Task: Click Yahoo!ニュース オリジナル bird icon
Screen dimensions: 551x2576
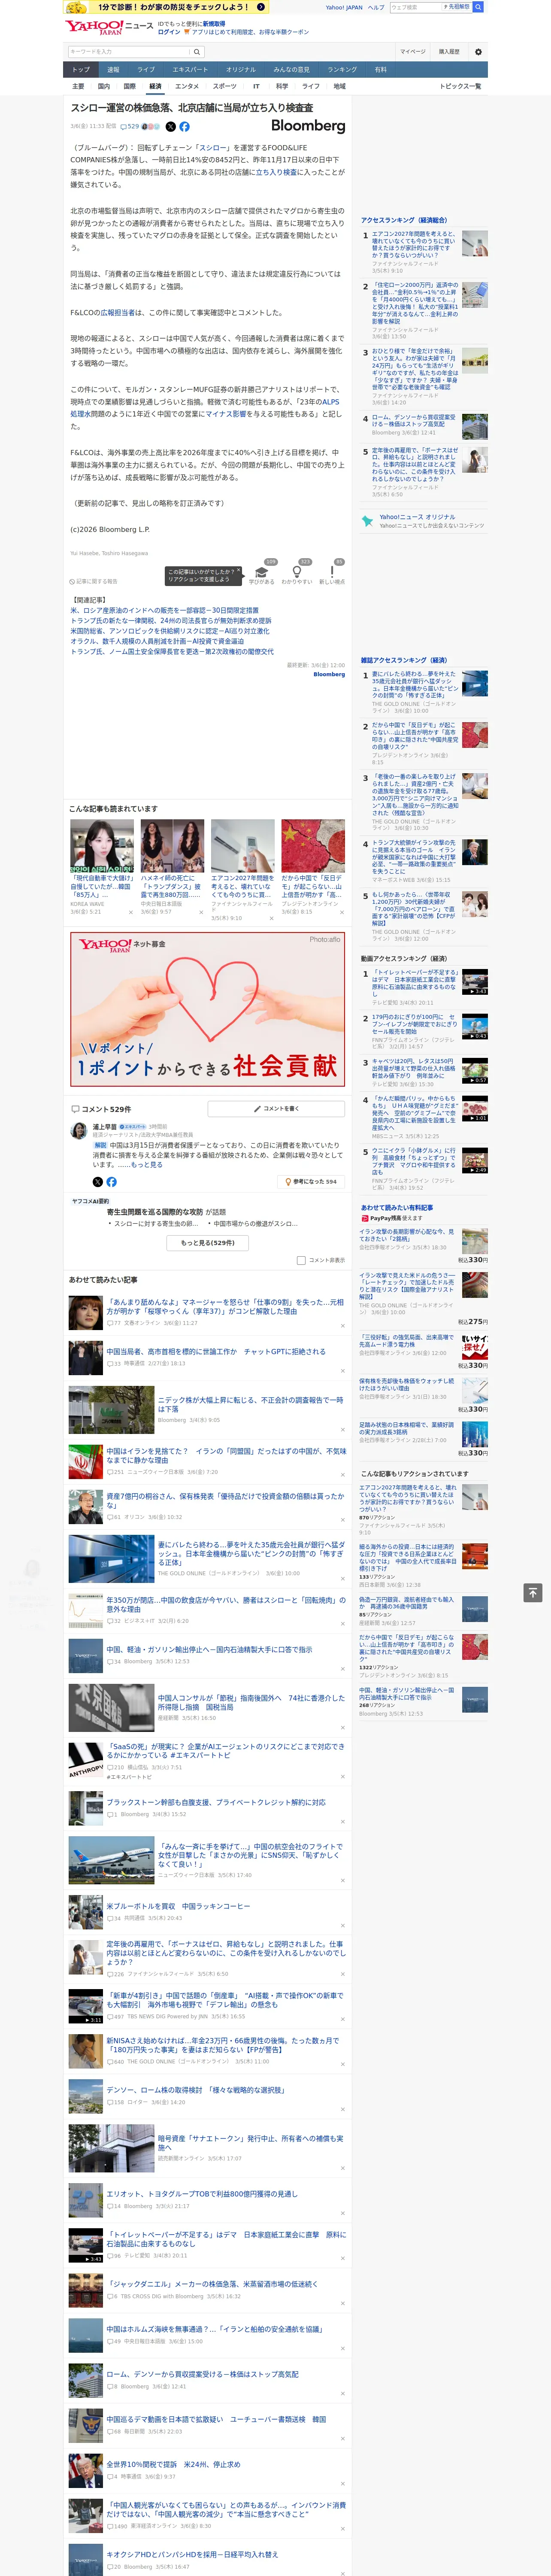Action: click(367, 521)
